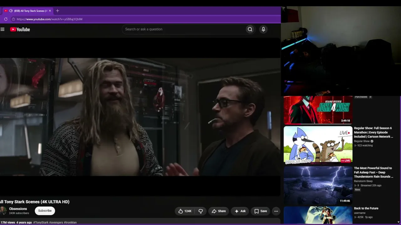Viewport: 401px width, 225px height.
Task: Like the video with thumbs up
Action: [x=185, y=211]
